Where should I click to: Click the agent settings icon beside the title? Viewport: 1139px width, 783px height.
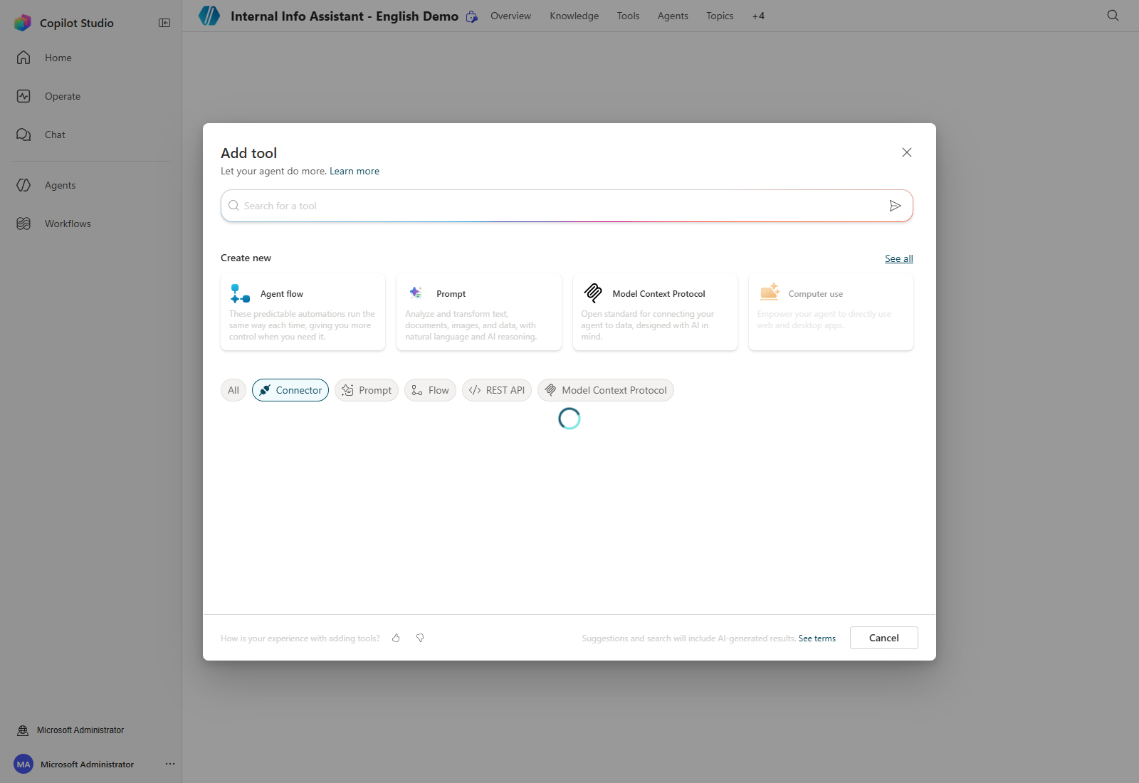472,16
